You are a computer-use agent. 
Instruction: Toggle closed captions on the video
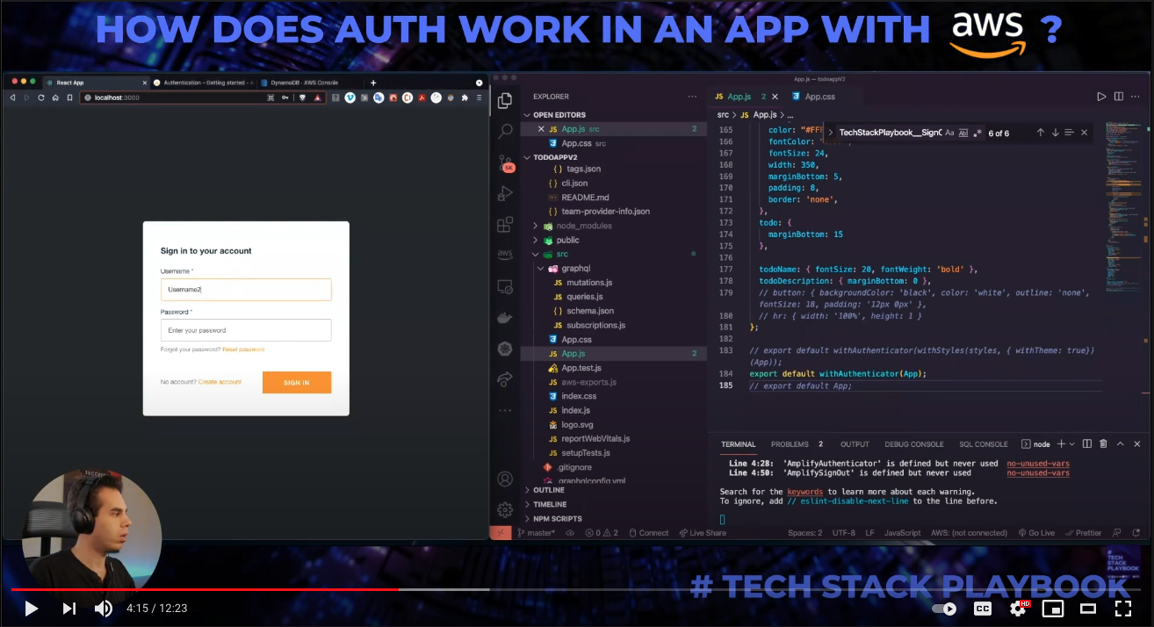tap(983, 608)
